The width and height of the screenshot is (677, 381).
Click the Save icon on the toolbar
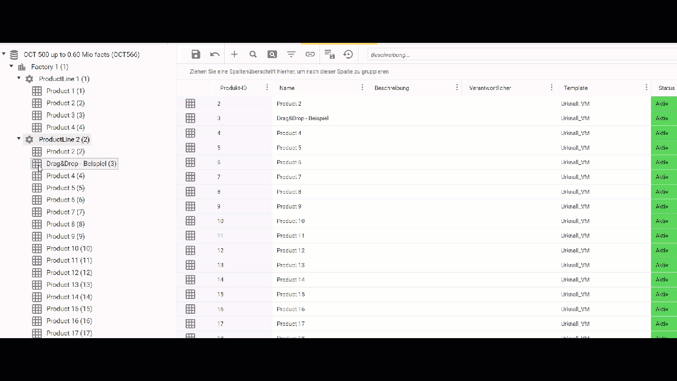tap(196, 54)
